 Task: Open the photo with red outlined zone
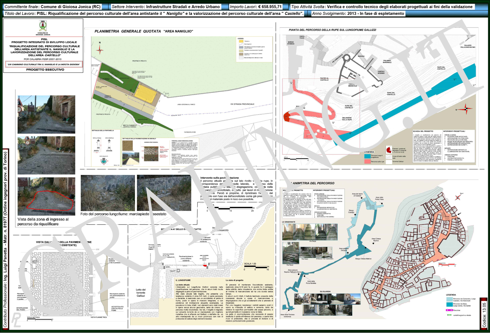tap(46, 196)
